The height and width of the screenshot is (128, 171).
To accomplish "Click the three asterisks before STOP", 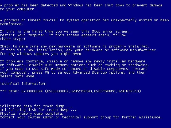I will click(x=3, y=91).
